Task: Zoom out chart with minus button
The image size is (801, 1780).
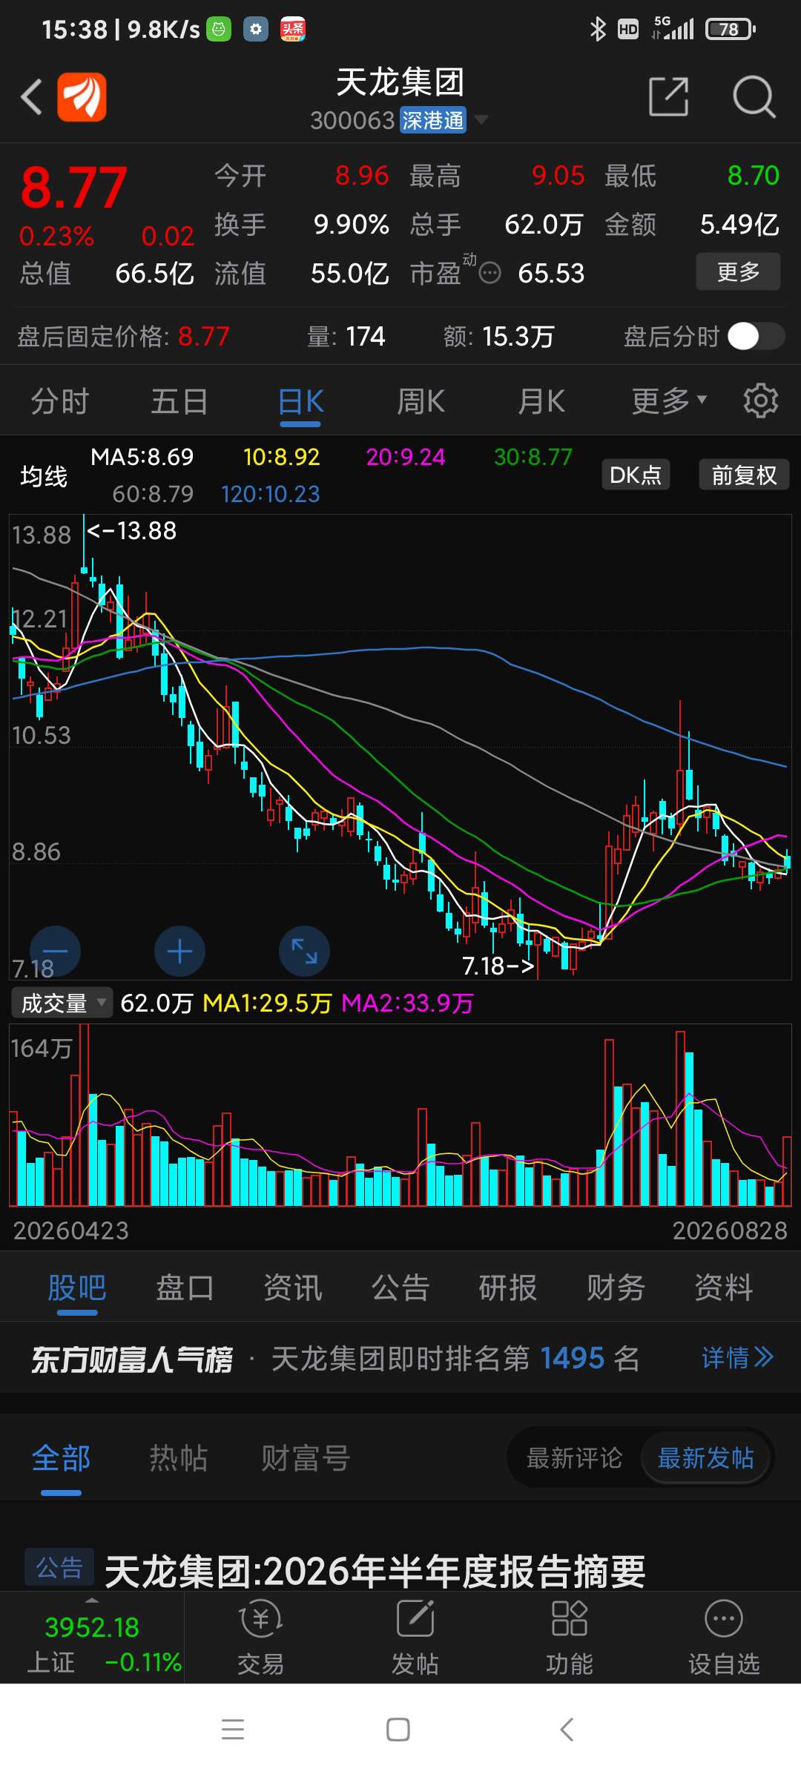Action: coord(55,951)
